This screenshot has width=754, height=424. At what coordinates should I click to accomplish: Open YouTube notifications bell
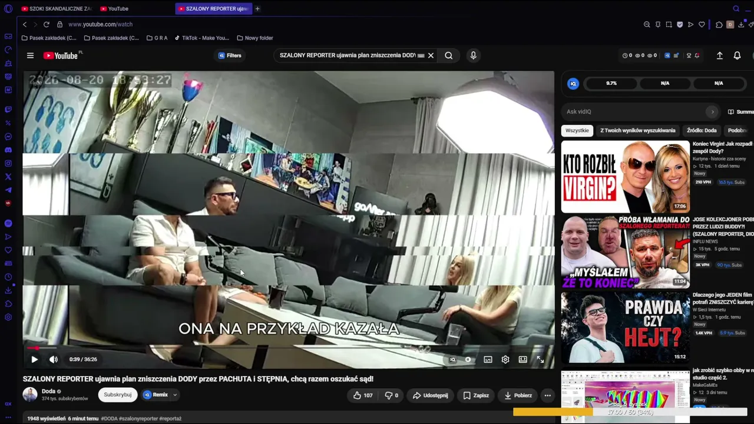737,55
